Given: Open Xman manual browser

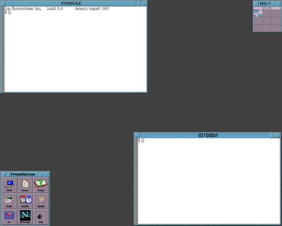Looking at the screenshot, I should 41,185.
